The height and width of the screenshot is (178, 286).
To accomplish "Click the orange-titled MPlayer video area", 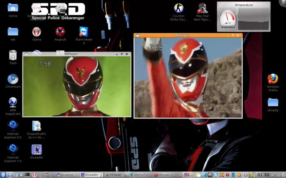I will 188,78.
